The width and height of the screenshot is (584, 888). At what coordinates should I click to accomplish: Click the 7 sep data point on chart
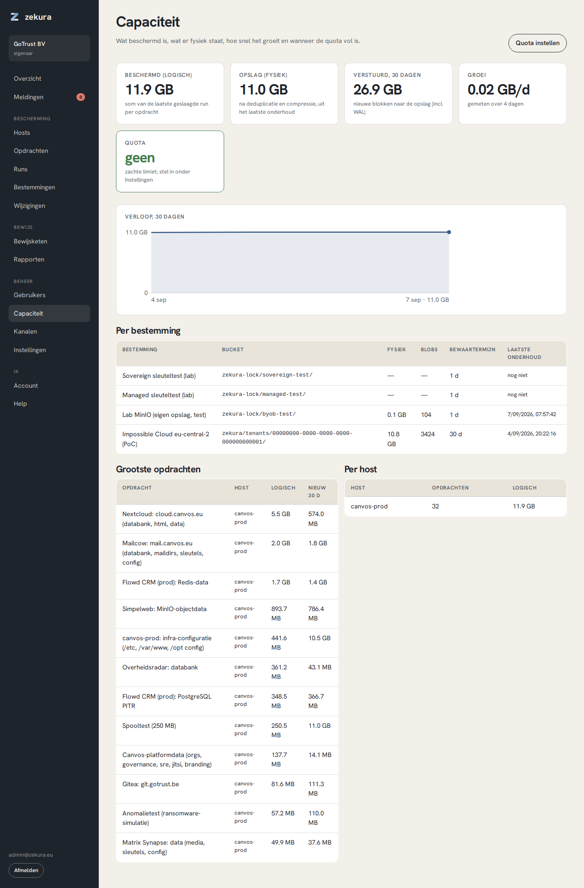pyautogui.click(x=449, y=232)
